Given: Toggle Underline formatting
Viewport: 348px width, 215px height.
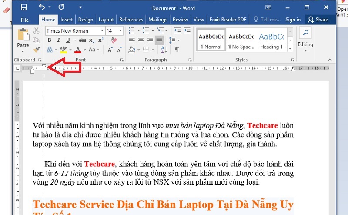Looking at the screenshot, I should tap(68, 40).
